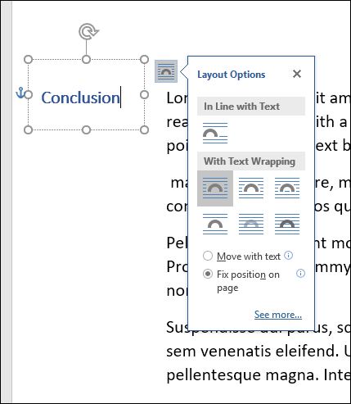The width and height of the screenshot is (351, 404).
Task: Click the line starting 'sem venenatis eleifend'
Action: click(259, 352)
